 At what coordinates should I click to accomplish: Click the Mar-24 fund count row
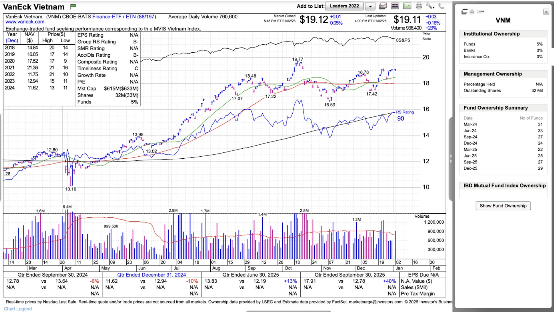click(x=503, y=124)
